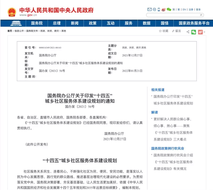Click the WeChat icon in header

(169, 10)
